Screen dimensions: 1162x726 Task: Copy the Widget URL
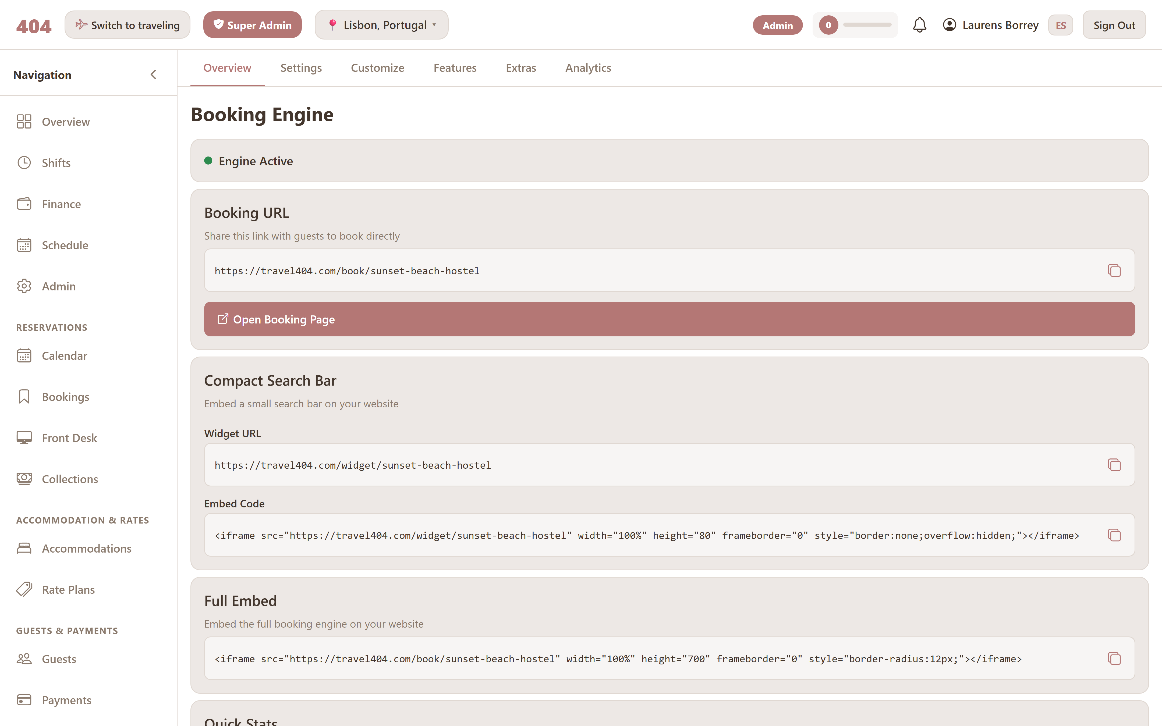click(1114, 465)
